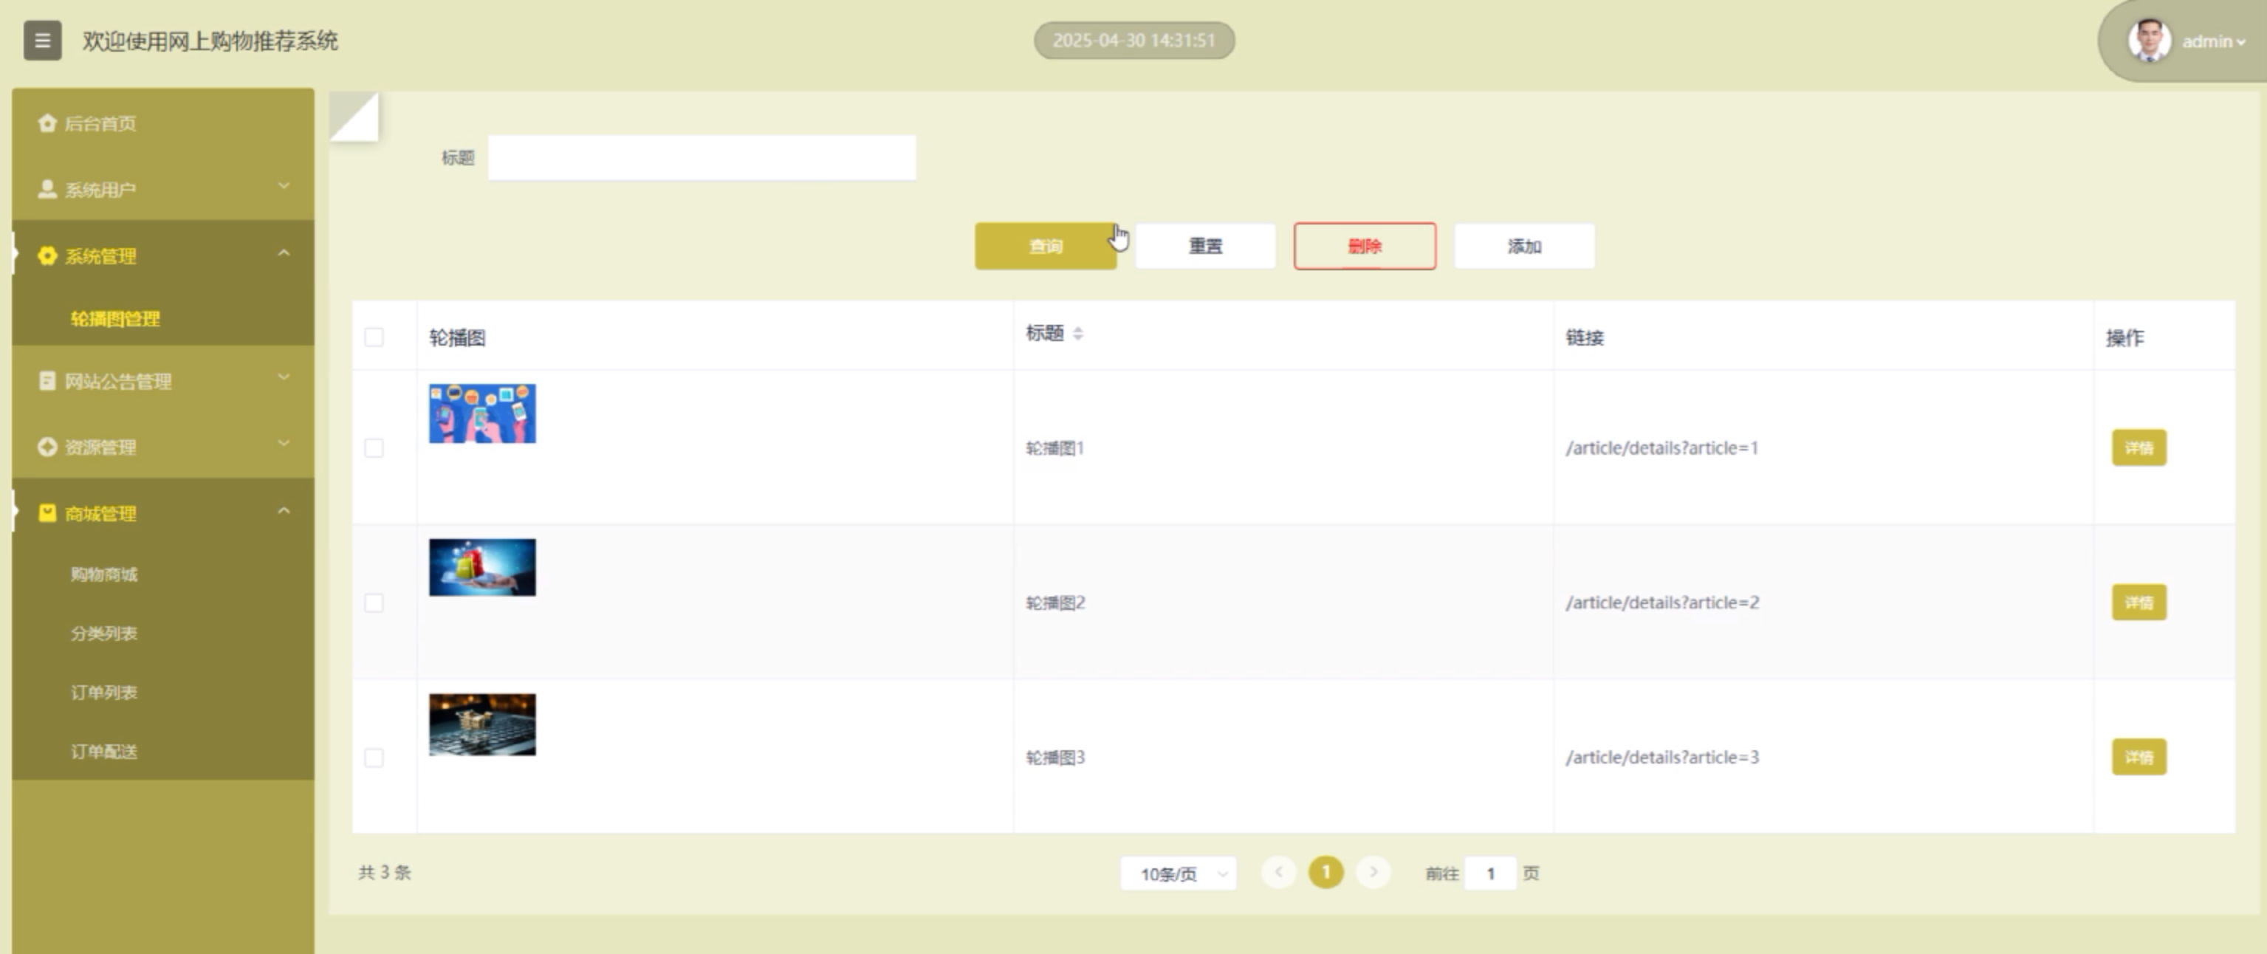The height and width of the screenshot is (954, 2267).
Task: Click the plus icon beside 资源管理
Action: click(x=47, y=447)
